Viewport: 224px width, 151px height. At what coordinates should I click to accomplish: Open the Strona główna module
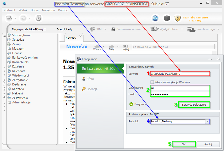(x=21, y=35)
